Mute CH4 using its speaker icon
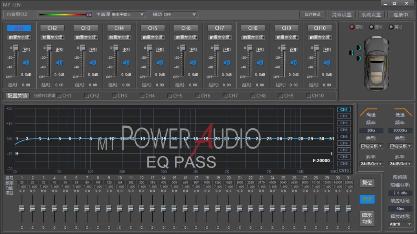Image resolution: width=417 pixels, height=234 pixels. click(126, 63)
